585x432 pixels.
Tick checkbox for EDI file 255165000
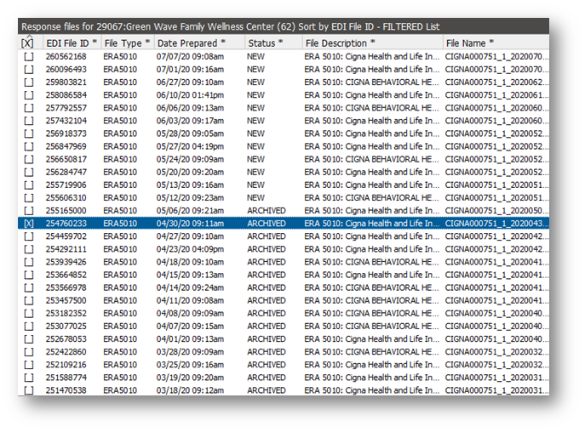[x=29, y=210]
